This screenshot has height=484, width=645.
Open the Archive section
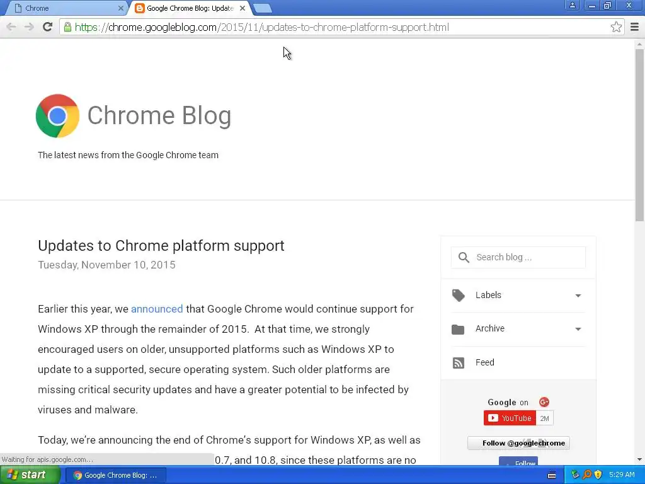click(x=518, y=329)
